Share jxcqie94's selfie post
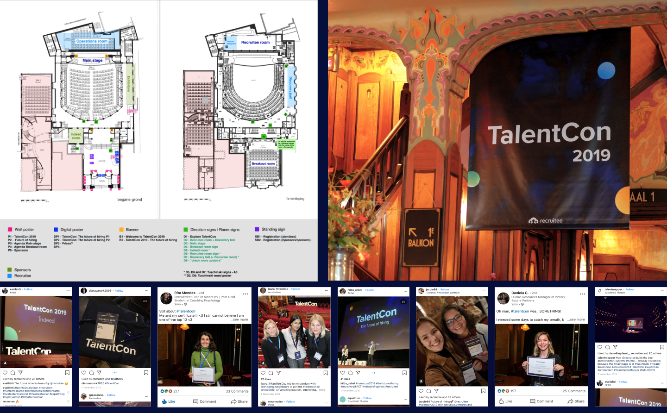 tap(436, 391)
